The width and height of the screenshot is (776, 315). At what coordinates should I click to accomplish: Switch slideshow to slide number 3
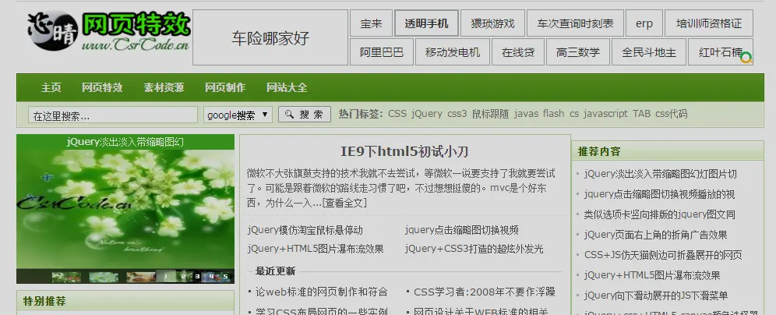[197, 276]
